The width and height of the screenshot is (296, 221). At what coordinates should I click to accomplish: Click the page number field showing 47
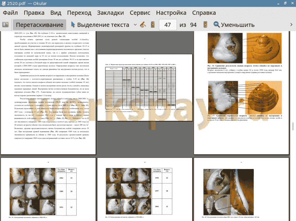[168, 25]
